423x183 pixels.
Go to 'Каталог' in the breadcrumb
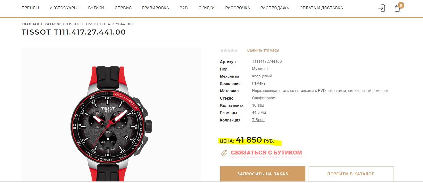pos(53,24)
